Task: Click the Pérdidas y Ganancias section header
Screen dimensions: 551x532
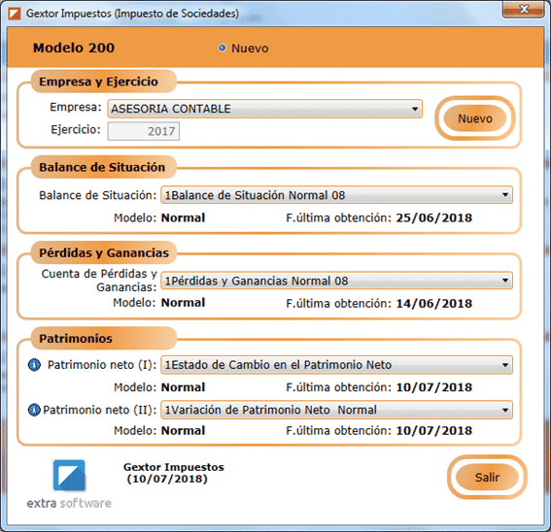Action: tap(104, 252)
